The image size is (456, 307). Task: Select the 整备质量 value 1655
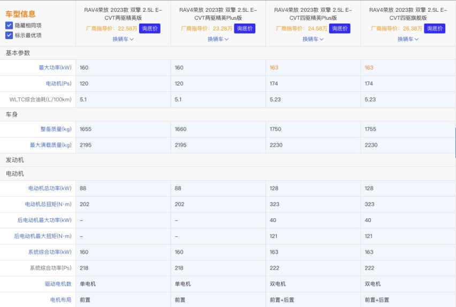(x=86, y=129)
